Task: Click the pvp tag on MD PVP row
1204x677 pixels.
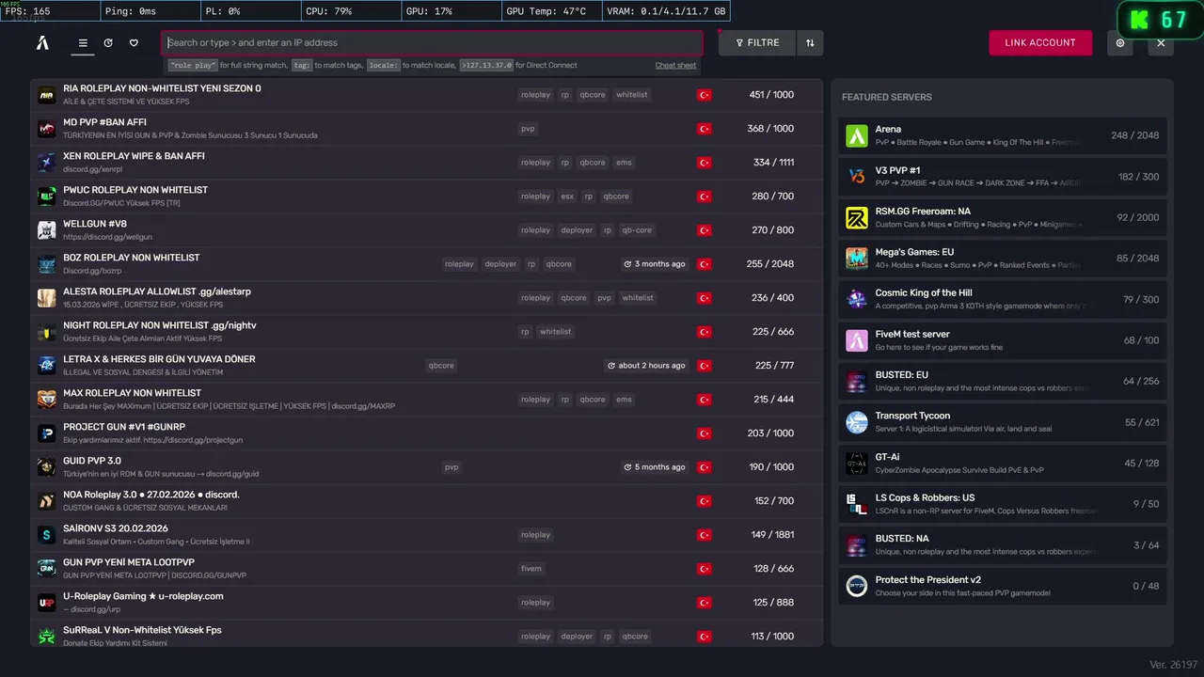Action: click(x=528, y=129)
